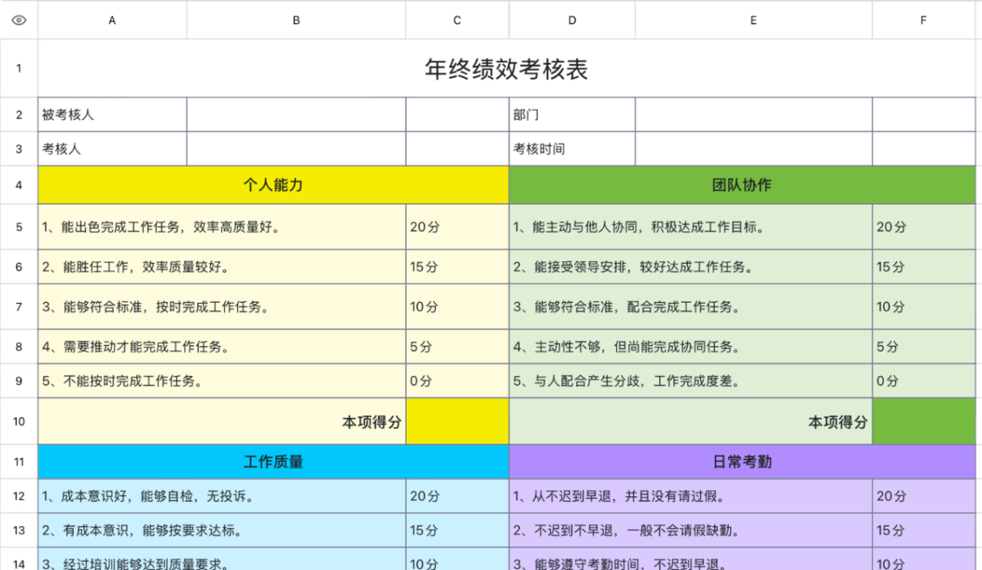The width and height of the screenshot is (982, 570).
Task: Select column D header
Action: [572, 20]
